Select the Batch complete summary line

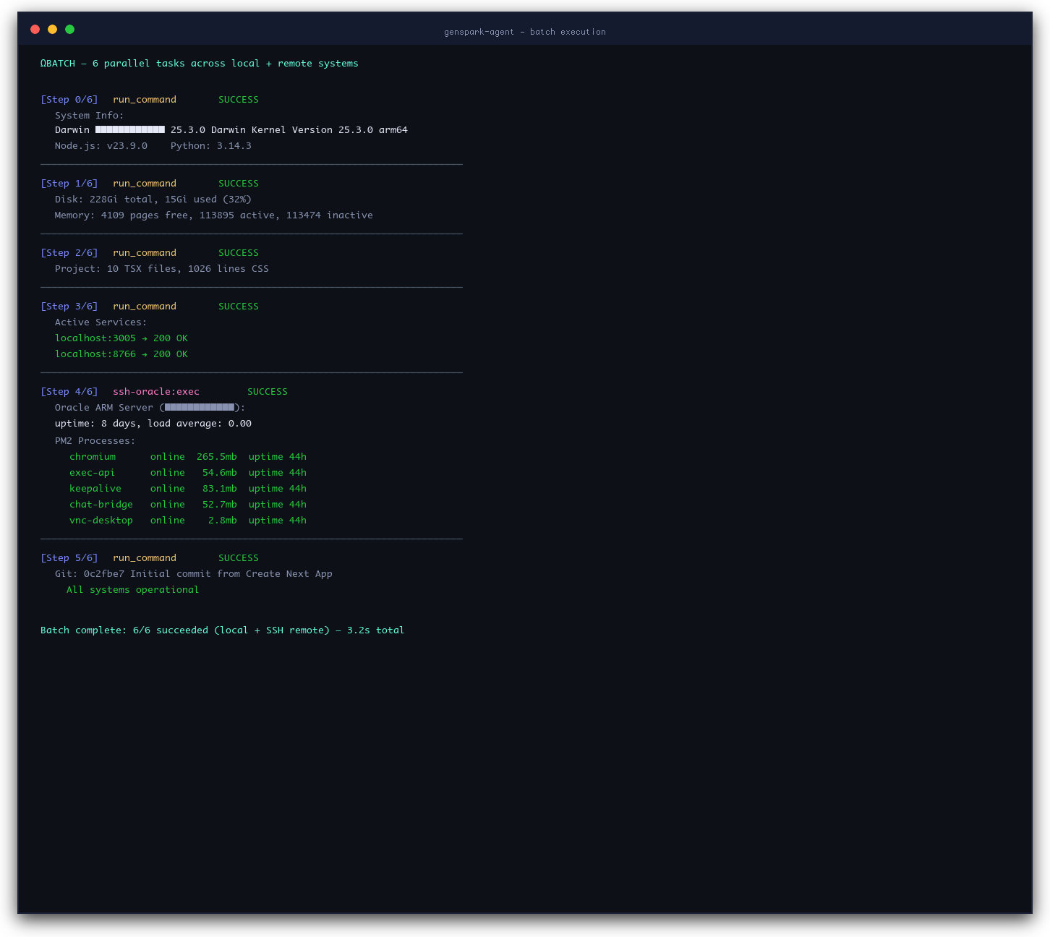[x=222, y=630]
